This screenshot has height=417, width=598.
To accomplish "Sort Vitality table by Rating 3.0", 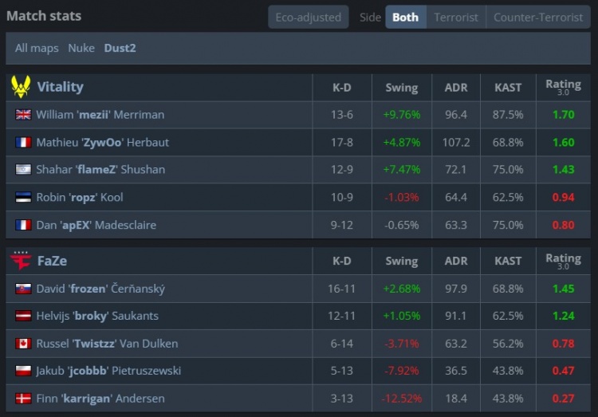I will 563,87.
